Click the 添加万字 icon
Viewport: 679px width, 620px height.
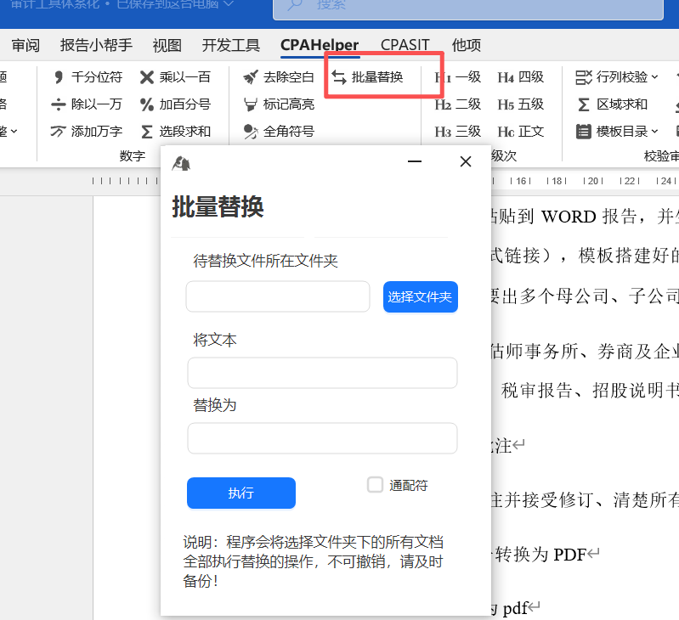(x=58, y=131)
